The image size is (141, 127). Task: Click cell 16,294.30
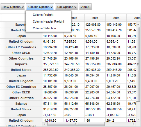coord(53,47)
